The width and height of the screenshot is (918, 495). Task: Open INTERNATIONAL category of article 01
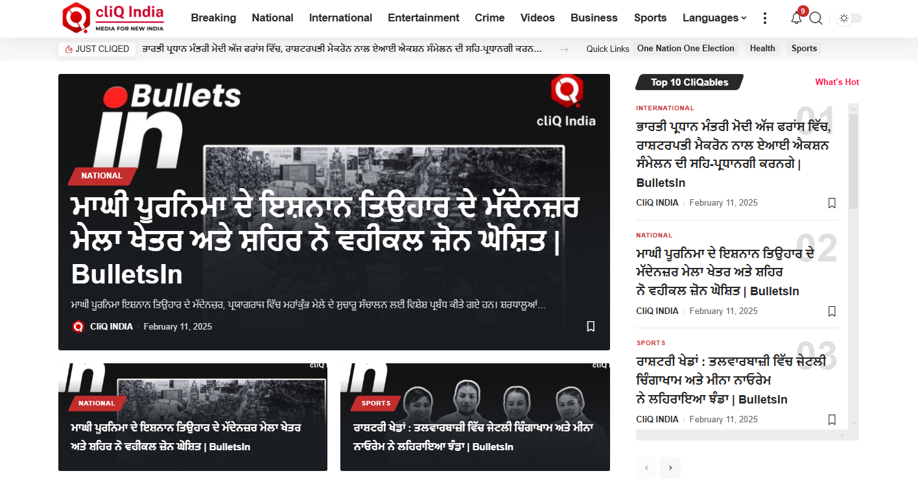(x=665, y=108)
